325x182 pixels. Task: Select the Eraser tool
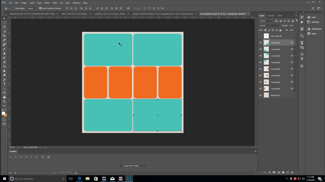click(4, 62)
